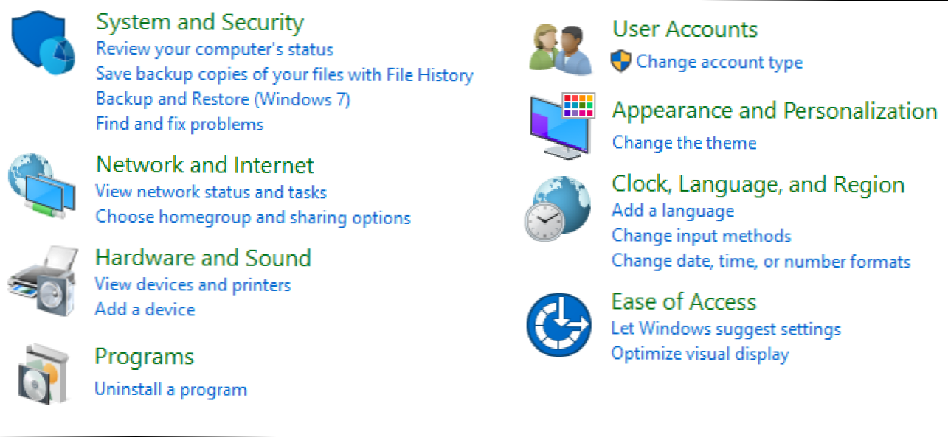Select Add a language link
Image resolution: width=948 pixels, height=437 pixels.
click(x=673, y=211)
